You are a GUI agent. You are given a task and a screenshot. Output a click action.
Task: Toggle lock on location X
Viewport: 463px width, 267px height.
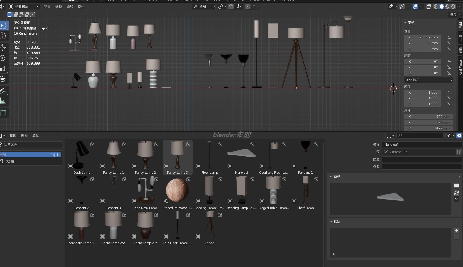[449, 37]
